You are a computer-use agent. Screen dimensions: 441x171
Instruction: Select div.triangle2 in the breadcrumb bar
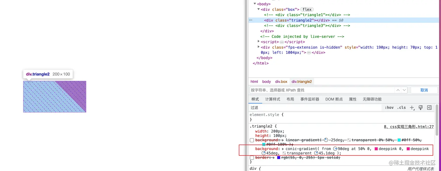302,82
